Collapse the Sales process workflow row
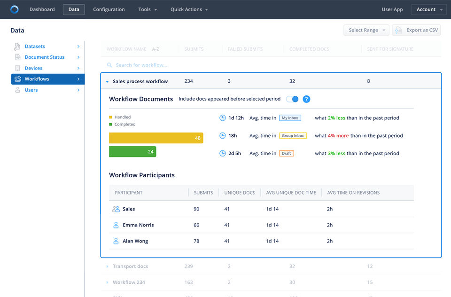This screenshot has height=297, width=451. (x=107, y=82)
